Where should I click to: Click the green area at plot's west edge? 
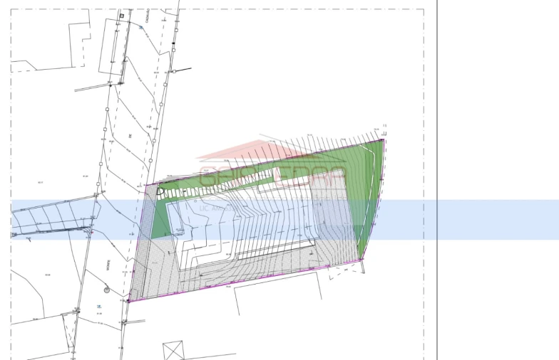pyautogui.click(x=158, y=221)
